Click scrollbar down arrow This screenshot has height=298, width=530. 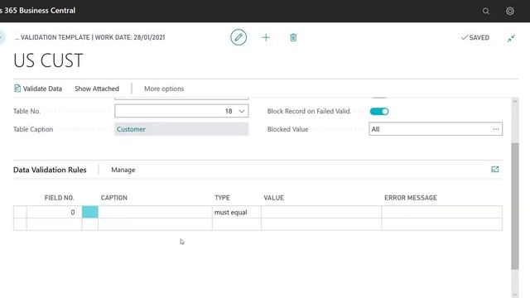pyautogui.click(x=514, y=295)
